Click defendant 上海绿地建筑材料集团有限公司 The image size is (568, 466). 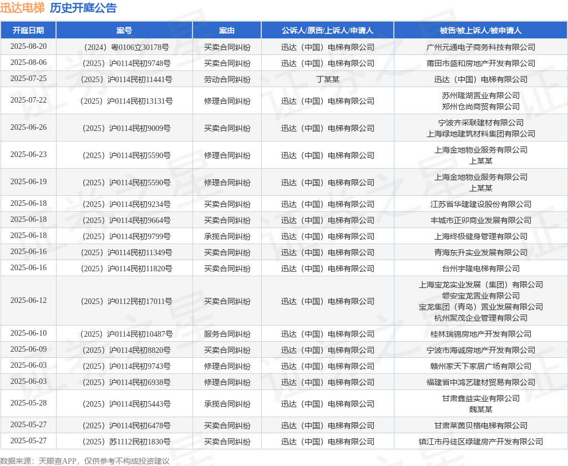pos(481,134)
